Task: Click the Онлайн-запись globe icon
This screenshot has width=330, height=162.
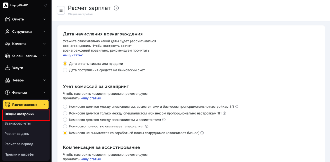Action: (x=8, y=56)
